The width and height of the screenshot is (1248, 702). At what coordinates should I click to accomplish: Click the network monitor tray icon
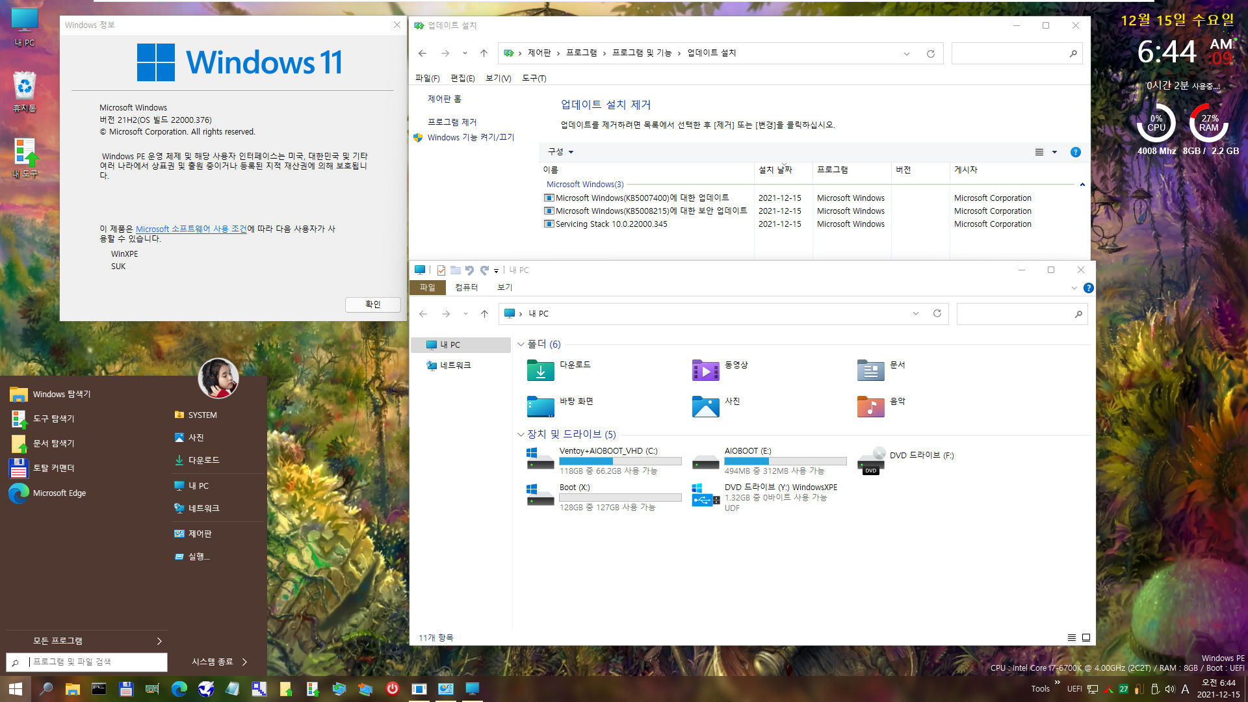point(1093,689)
